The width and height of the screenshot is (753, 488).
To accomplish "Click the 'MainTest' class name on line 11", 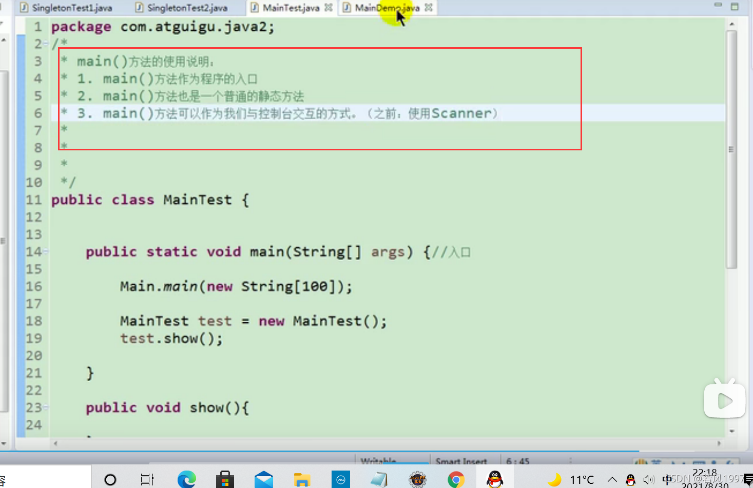I will (198, 200).
